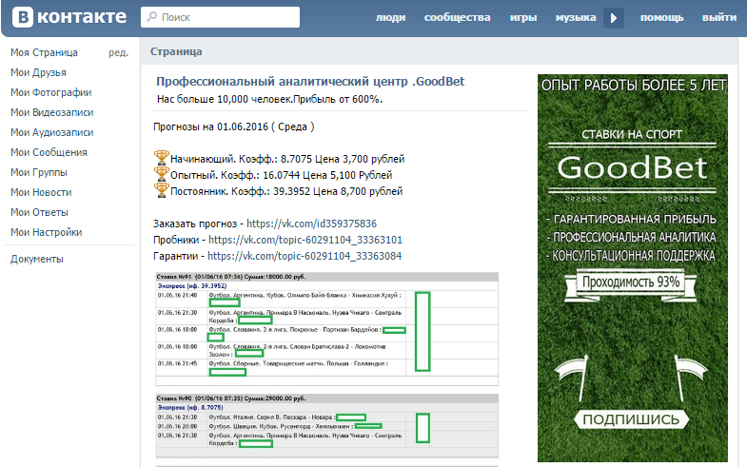
Task: Click the Страница section header
Action: click(x=176, y=51)
